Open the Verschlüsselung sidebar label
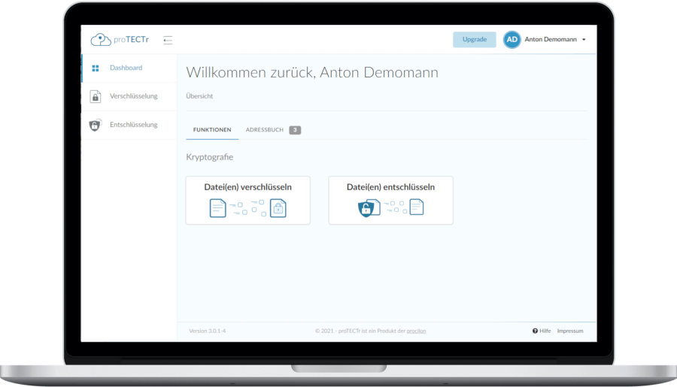677x387 pixels. [133, 96]
